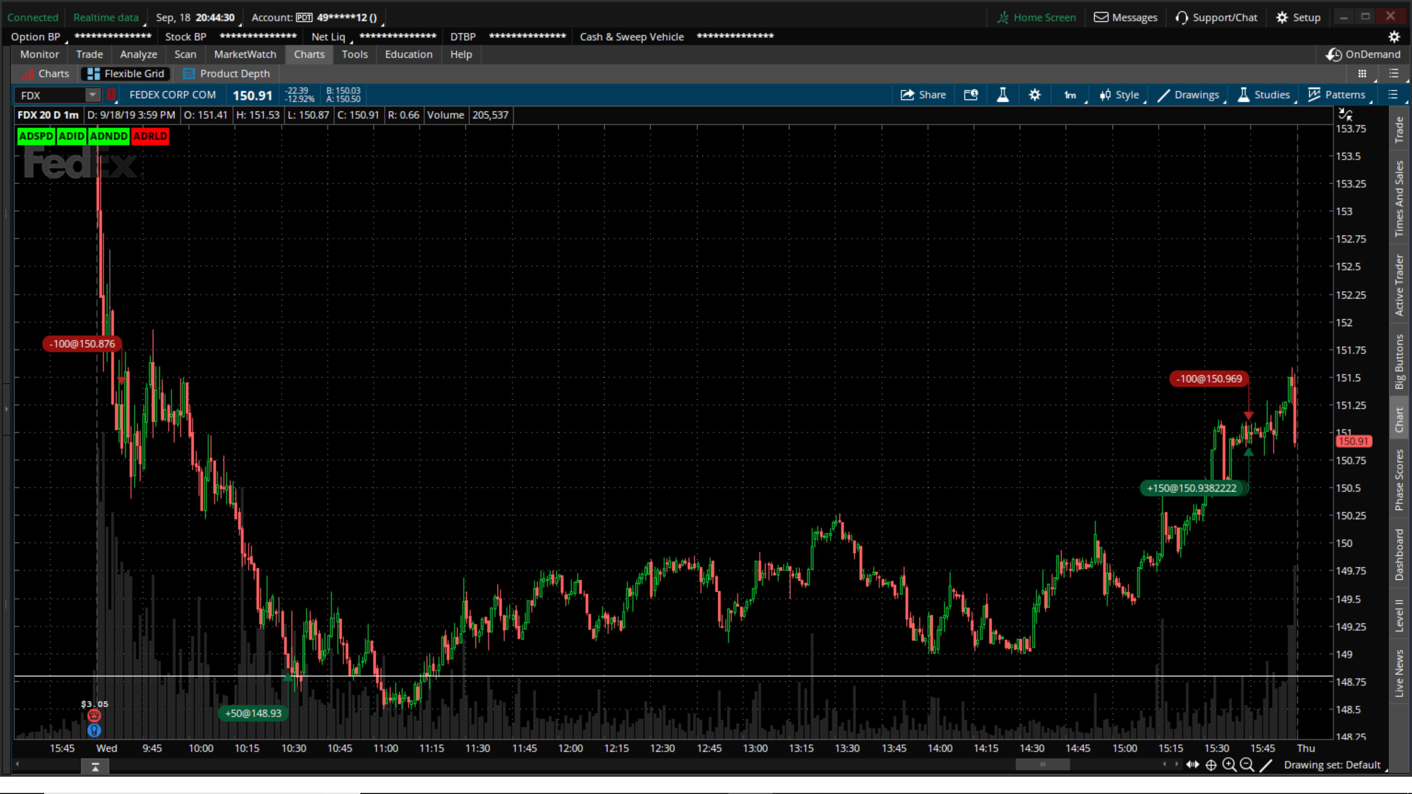Open the sub-tab row list menu icon

(1394, 74)
